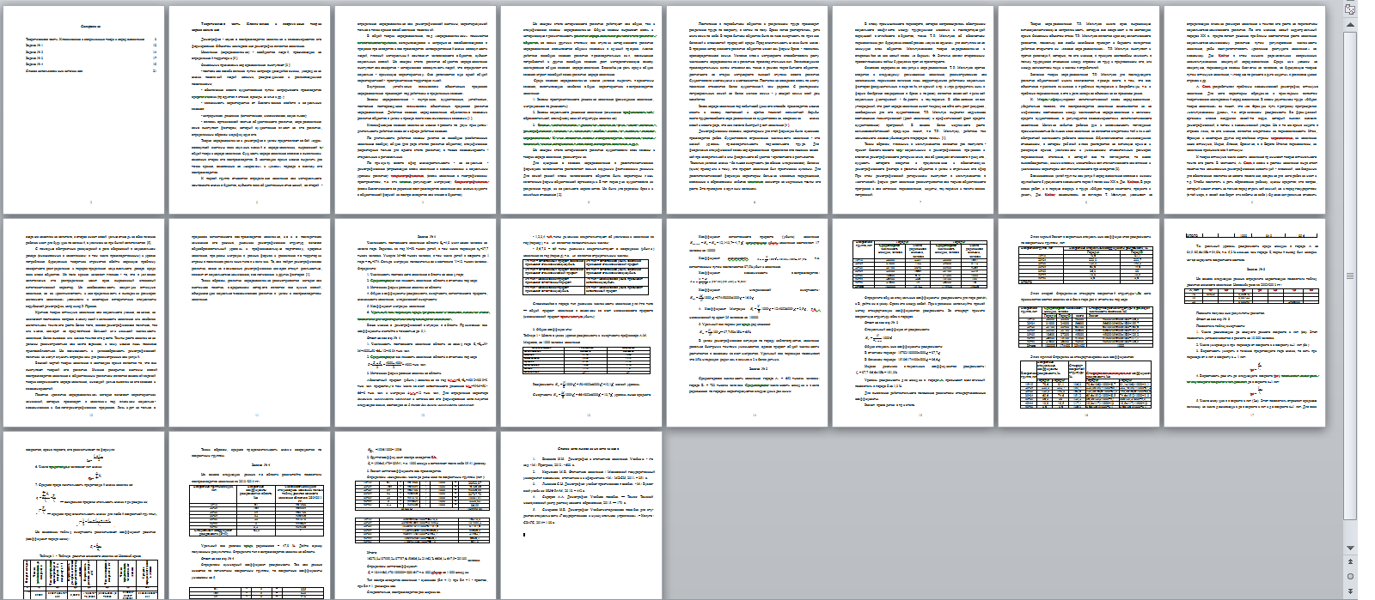The image size is (1375, 600).
Task: Go to previous page with double-up arrow
Action: click(1350, 563)
